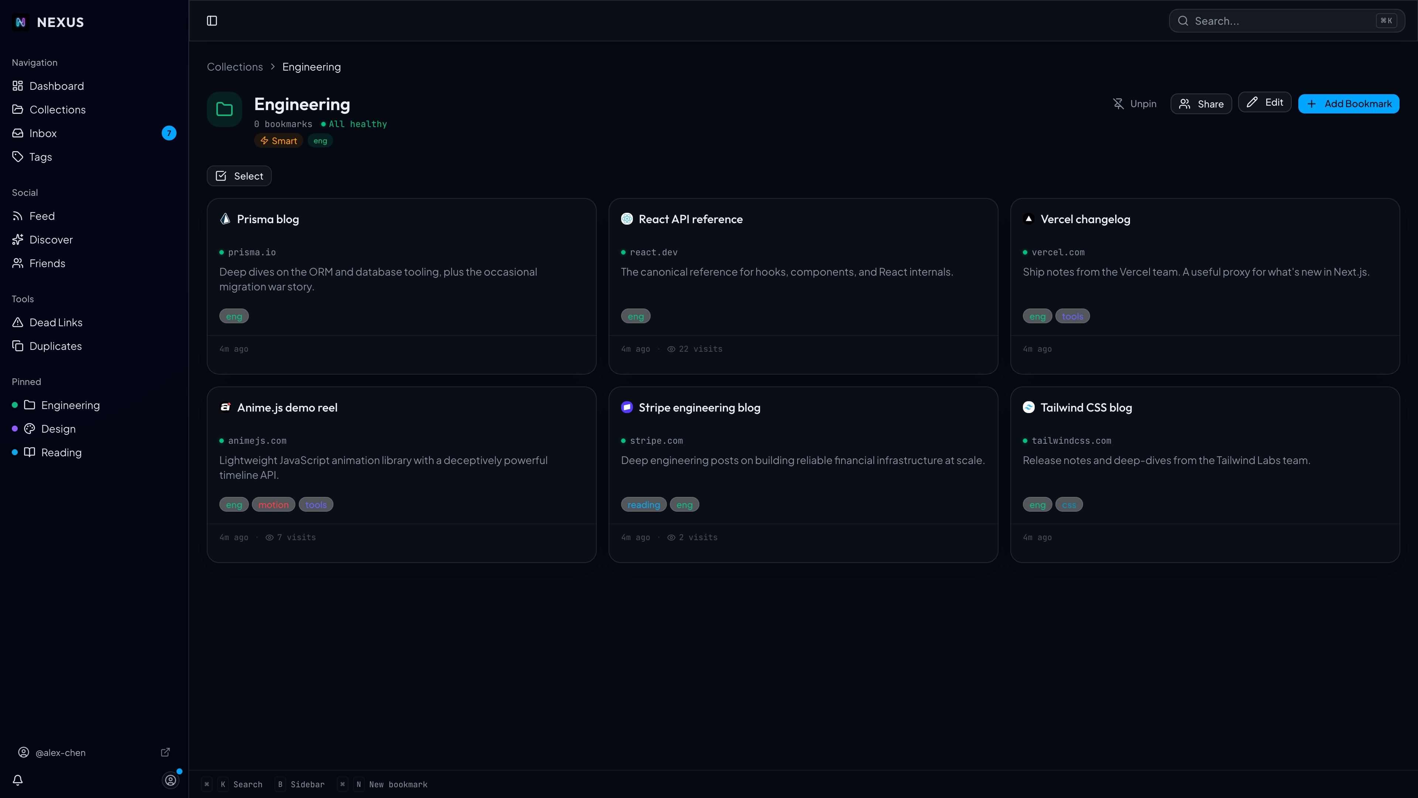Open the Tags page

[x=94, y=157]
